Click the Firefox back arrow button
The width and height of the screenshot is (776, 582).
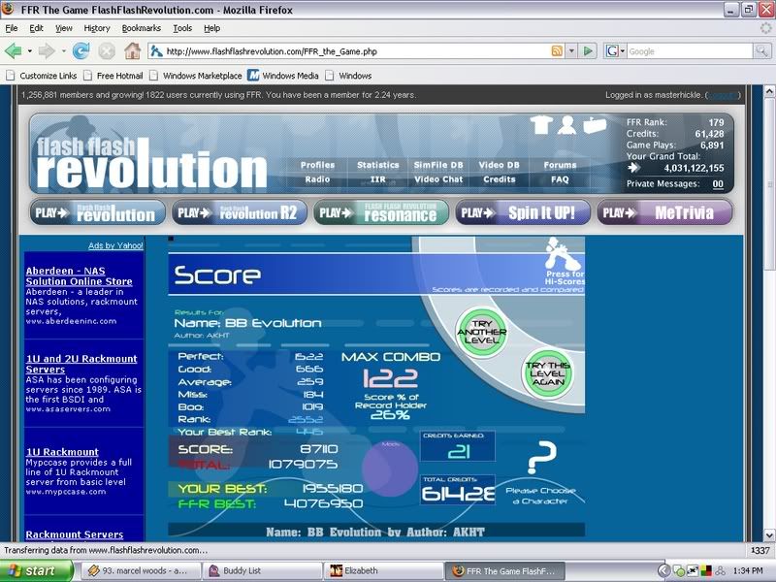(14, 50)
